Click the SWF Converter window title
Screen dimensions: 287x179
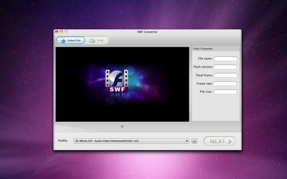(147, 32)
